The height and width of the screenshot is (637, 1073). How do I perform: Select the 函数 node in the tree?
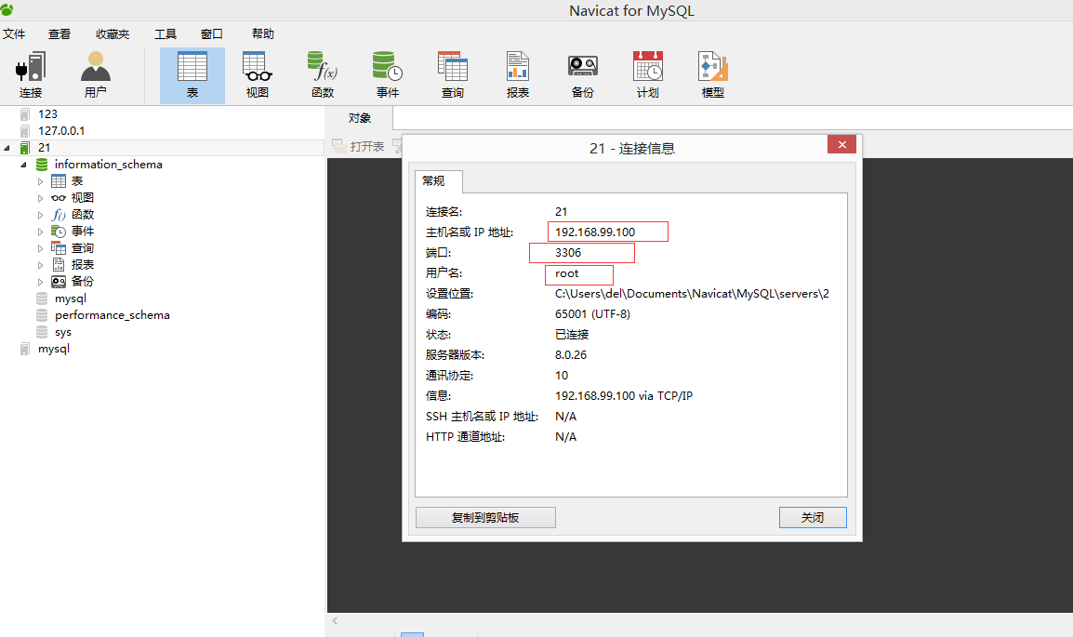pos(83,215)
